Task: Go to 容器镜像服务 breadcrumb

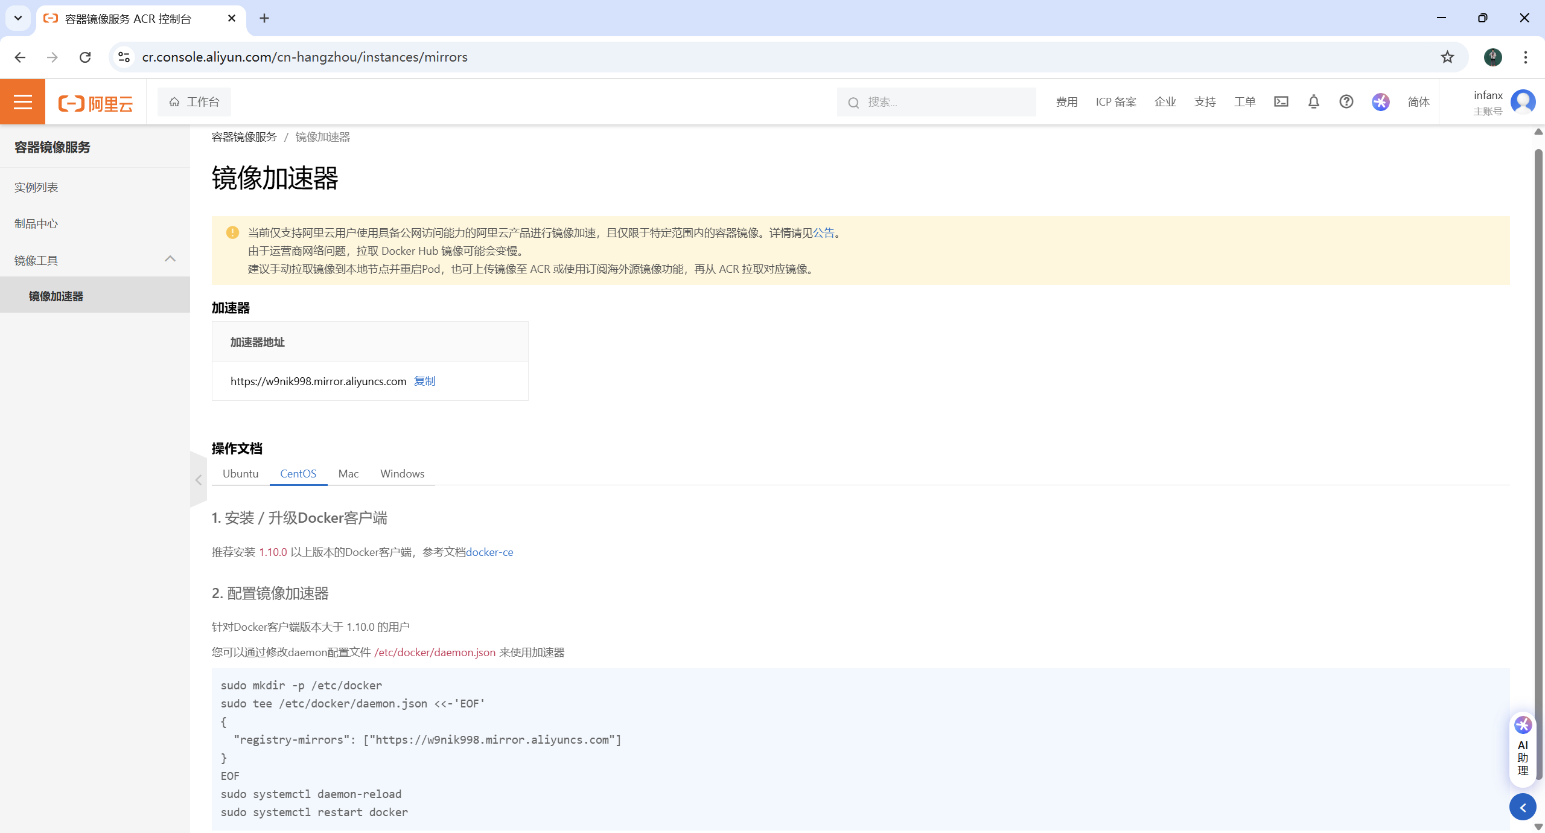Action: coord(244,137)
